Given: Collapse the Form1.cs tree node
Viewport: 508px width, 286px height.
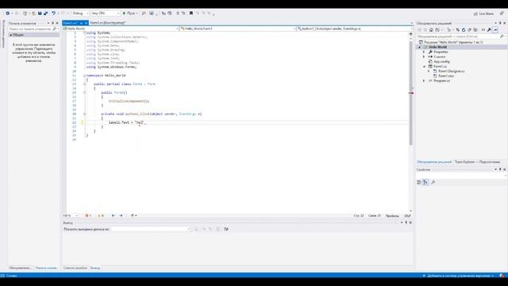Looking at the screenshot, I should (x=424, y=67).
